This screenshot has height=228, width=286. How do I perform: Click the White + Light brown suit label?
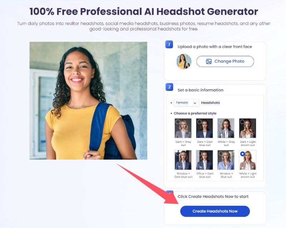pos(248,175)
